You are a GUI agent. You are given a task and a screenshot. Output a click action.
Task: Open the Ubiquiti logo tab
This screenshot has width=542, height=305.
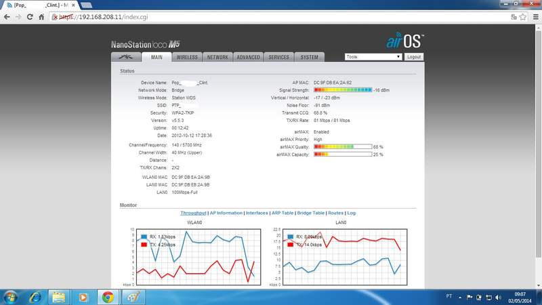tap(126, 57)
